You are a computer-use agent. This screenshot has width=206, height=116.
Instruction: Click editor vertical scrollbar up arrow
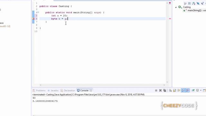(x=167, y=3)
